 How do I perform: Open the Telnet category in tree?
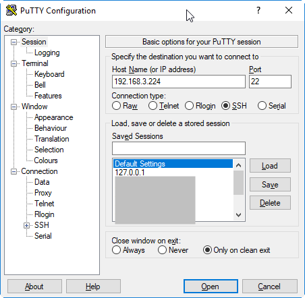pyautogui.click(x=45, y=204)
